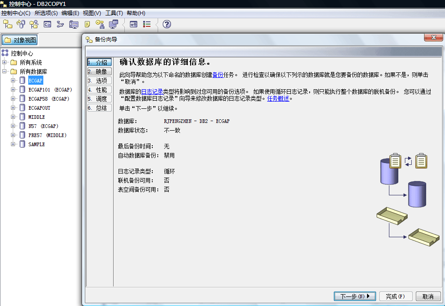
Task: Launch the Command Editor toolbar icon
Action: [x=47, y=25]
